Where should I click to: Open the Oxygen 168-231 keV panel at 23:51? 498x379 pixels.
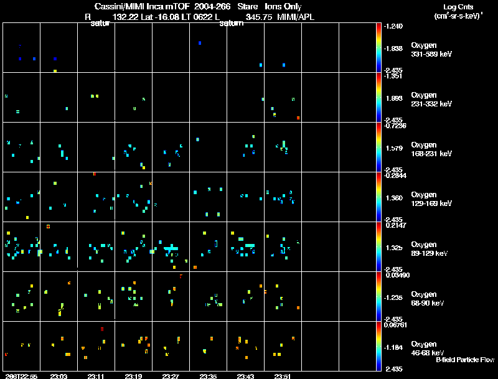click(283, 147)
